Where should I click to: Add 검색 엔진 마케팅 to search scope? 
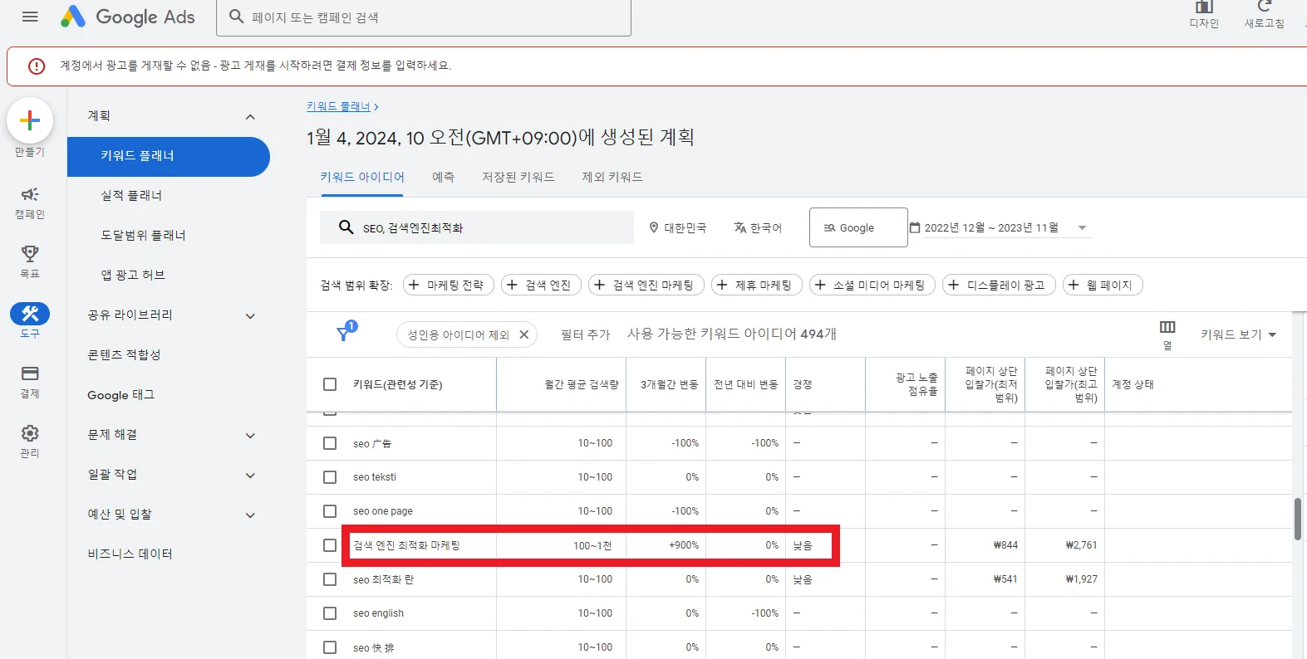click(646, 285)
